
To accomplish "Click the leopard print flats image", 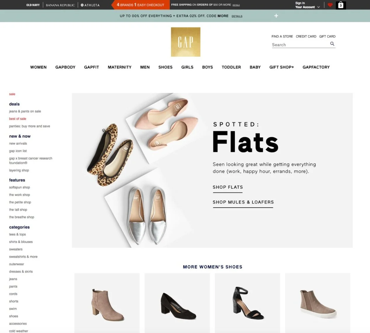I will point(110,155).
